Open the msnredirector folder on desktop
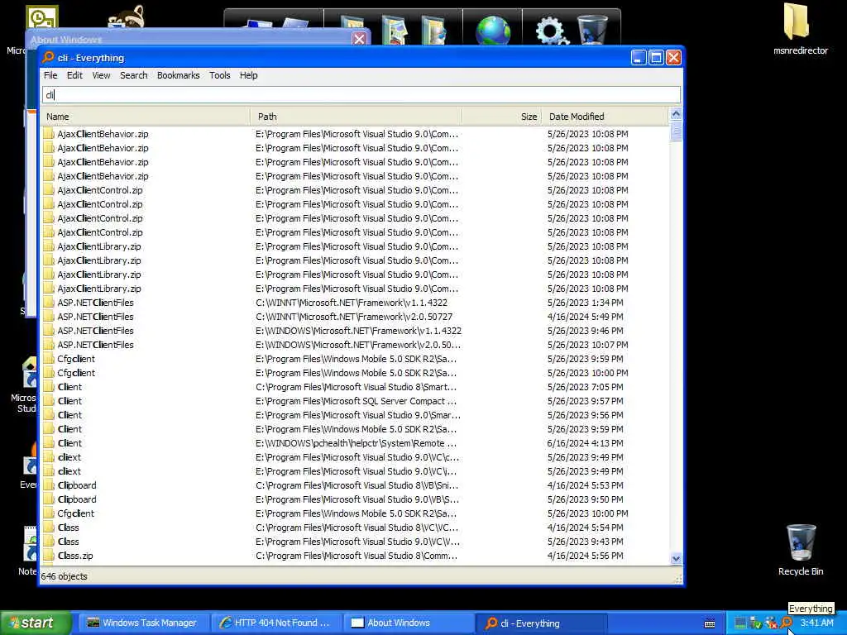 (x=800, y=31)
